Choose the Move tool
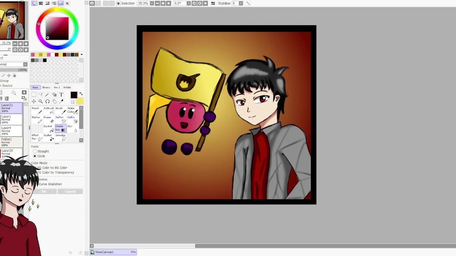This screenshot has width=456, height=256. point(34,101)
